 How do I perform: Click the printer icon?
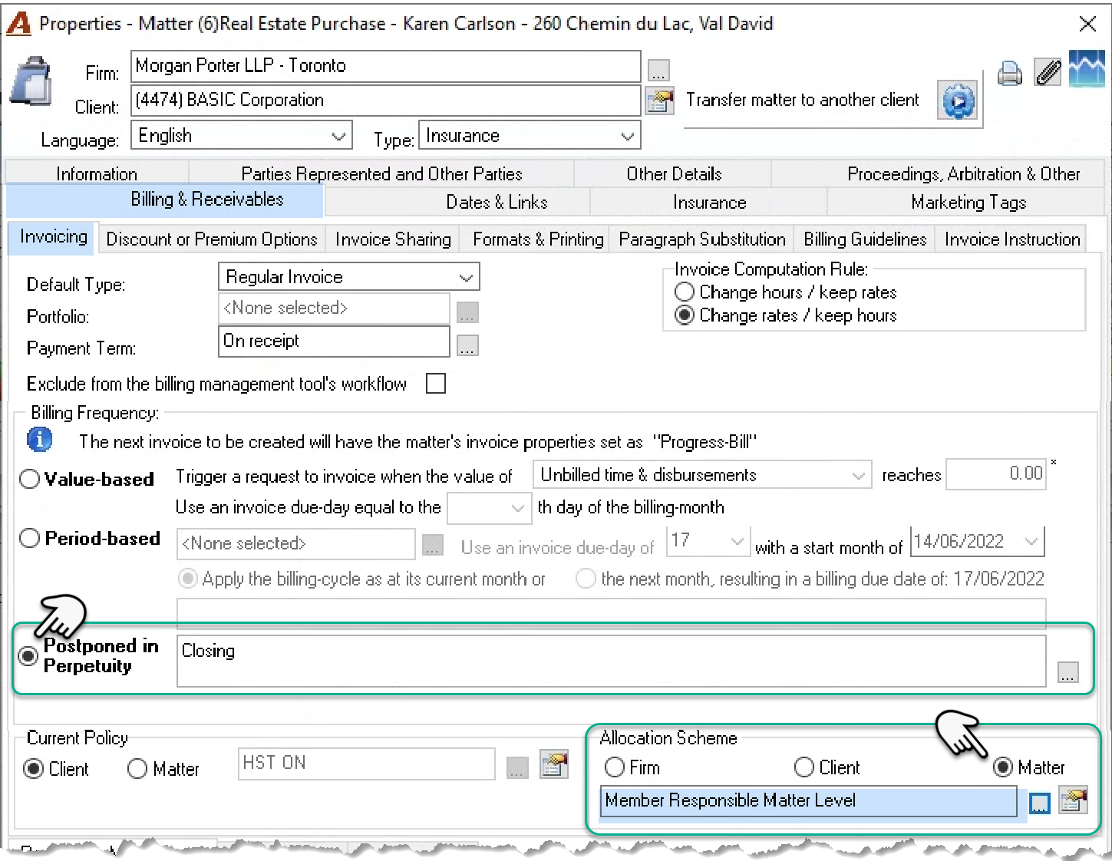click(1010, 74)
